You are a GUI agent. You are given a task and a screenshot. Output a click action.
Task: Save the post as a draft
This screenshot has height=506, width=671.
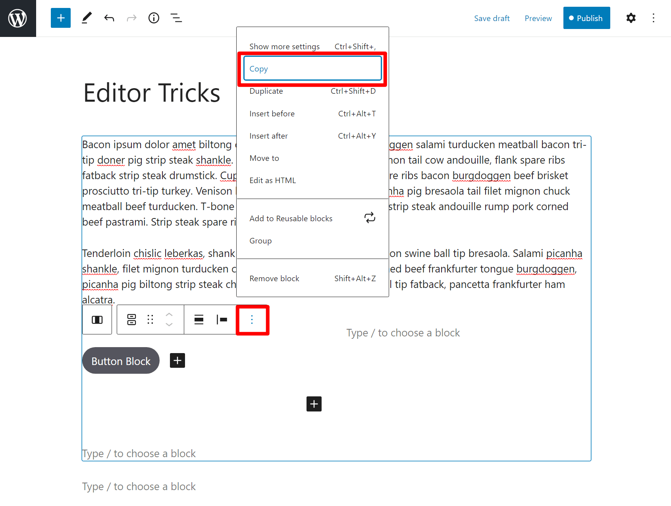[x=492, y=18]
